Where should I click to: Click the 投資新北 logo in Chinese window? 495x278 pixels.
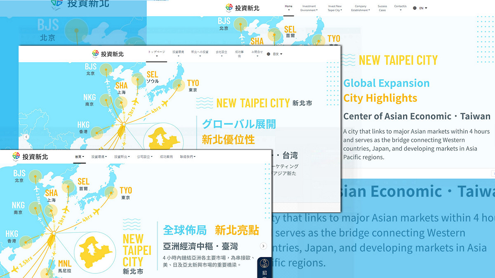click(30, 157)
